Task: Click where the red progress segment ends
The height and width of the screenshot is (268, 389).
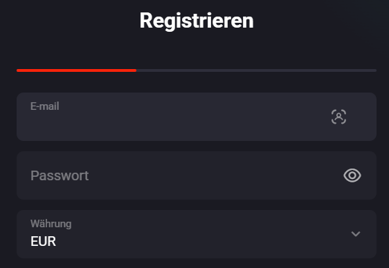Action: [136, 70]
